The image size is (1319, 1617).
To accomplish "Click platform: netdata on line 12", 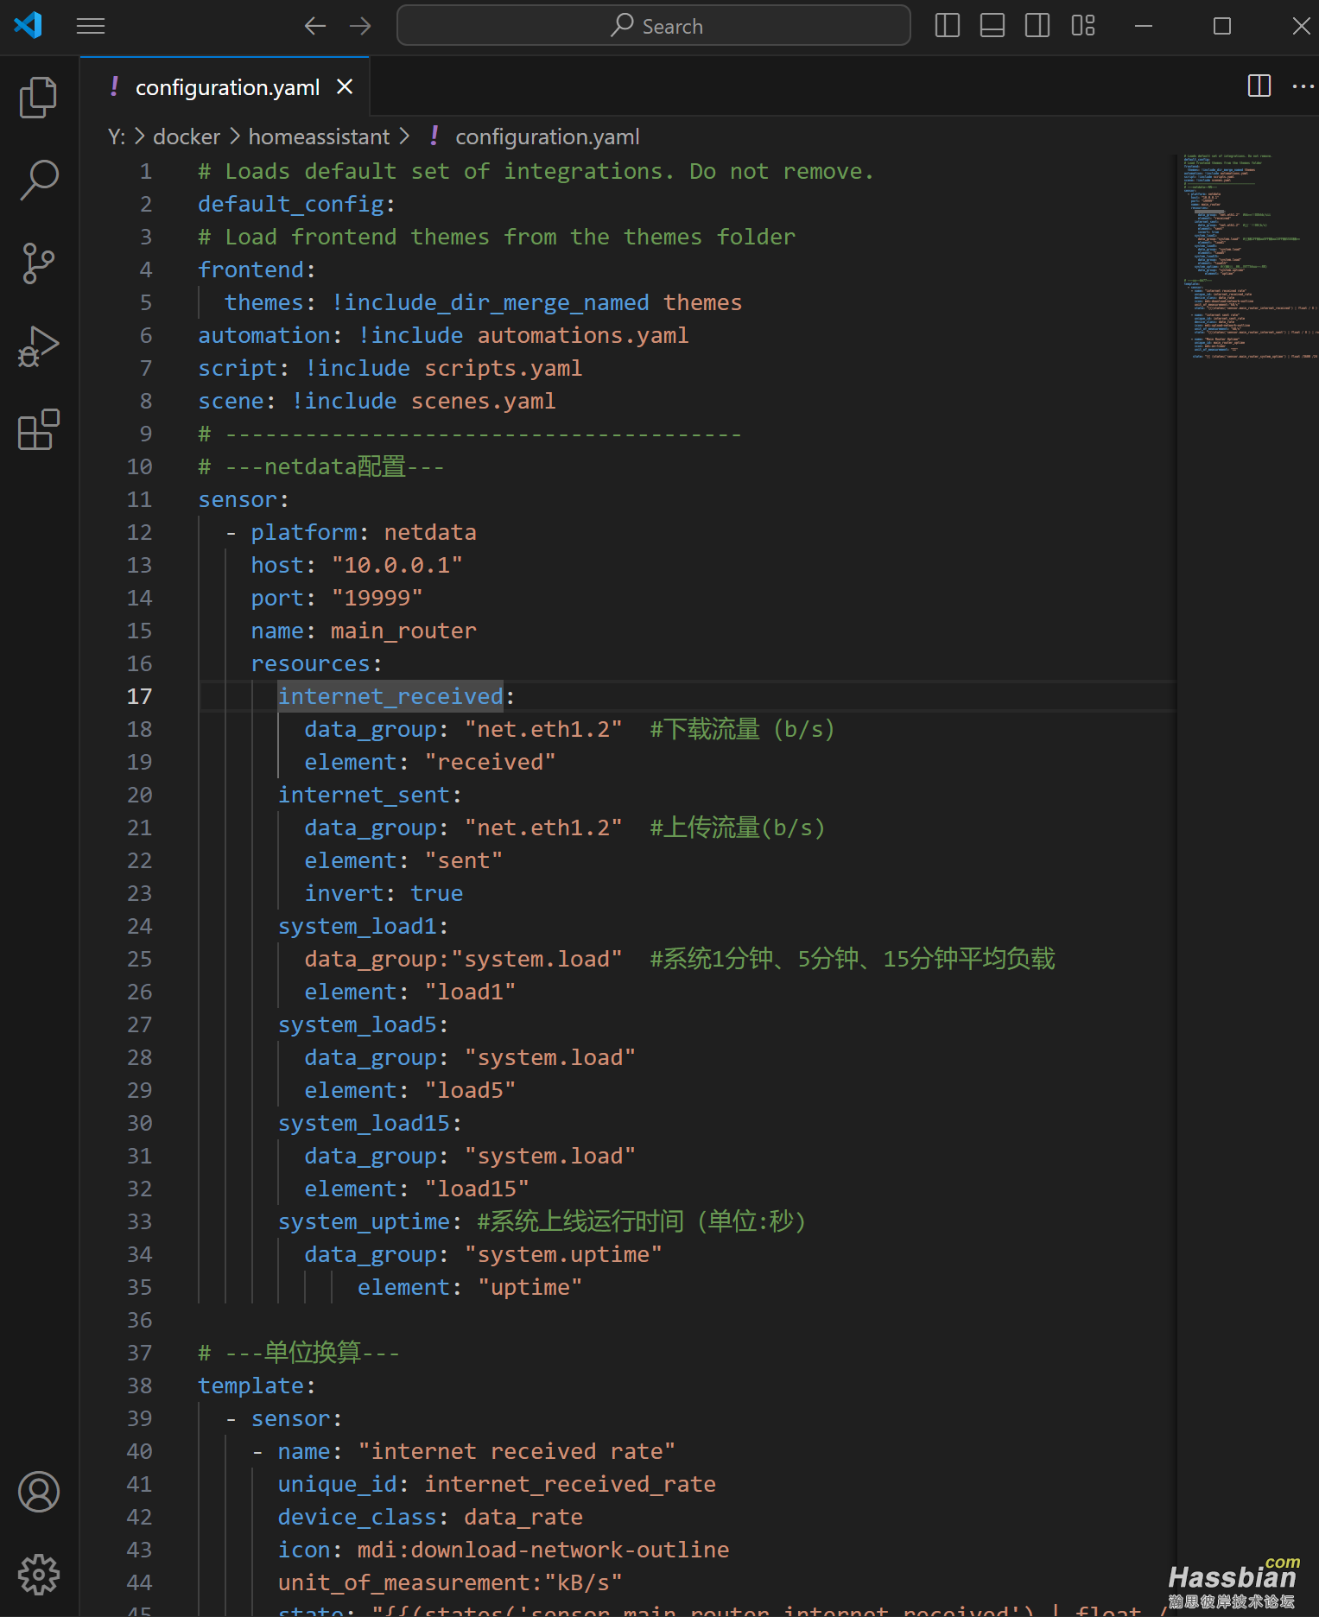I will tap(364, 533).
